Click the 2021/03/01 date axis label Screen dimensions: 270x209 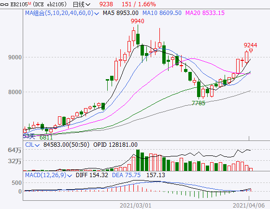(x=136, y=206)
